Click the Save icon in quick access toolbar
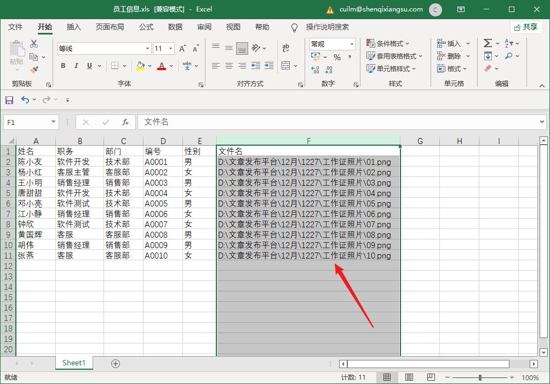 9,99
